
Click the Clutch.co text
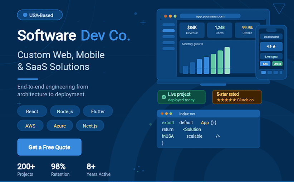245,100
